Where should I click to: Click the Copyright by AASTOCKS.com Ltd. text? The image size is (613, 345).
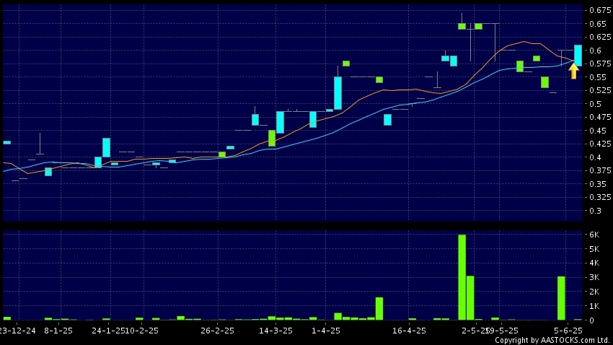552,340
